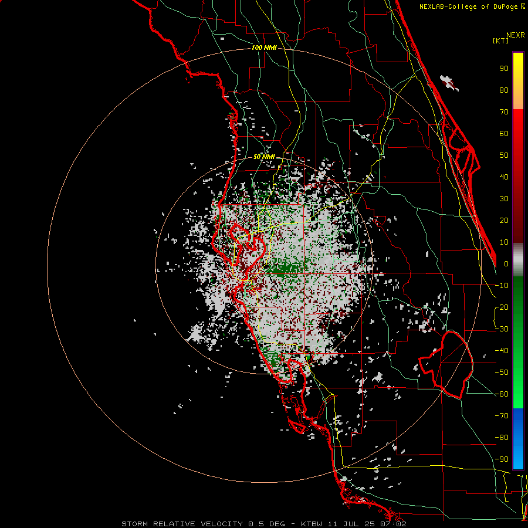
Task: Click the Storm Relative Velocity caption text
Action: pos(264,524)
